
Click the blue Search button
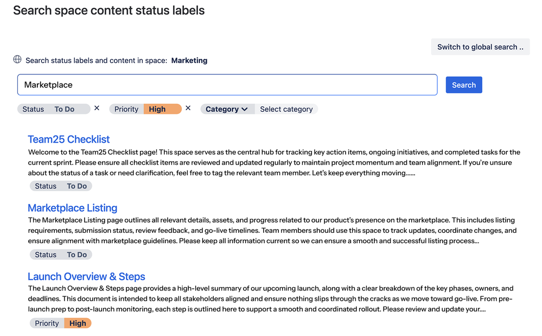463,85
